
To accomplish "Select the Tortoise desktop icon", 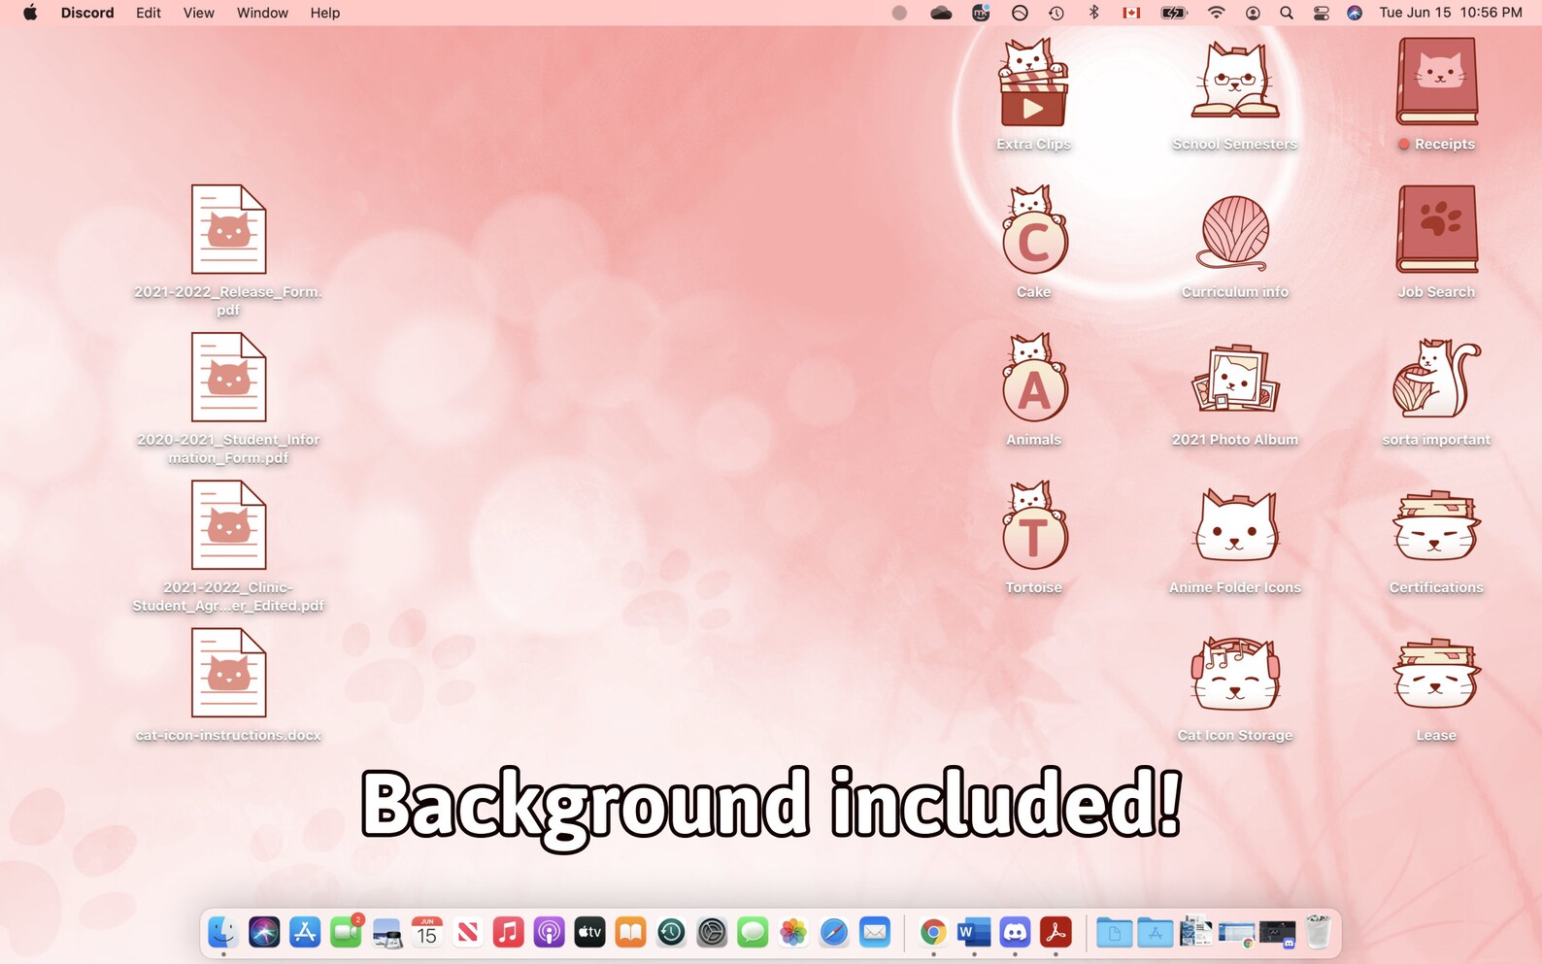I will (1033, 526).
